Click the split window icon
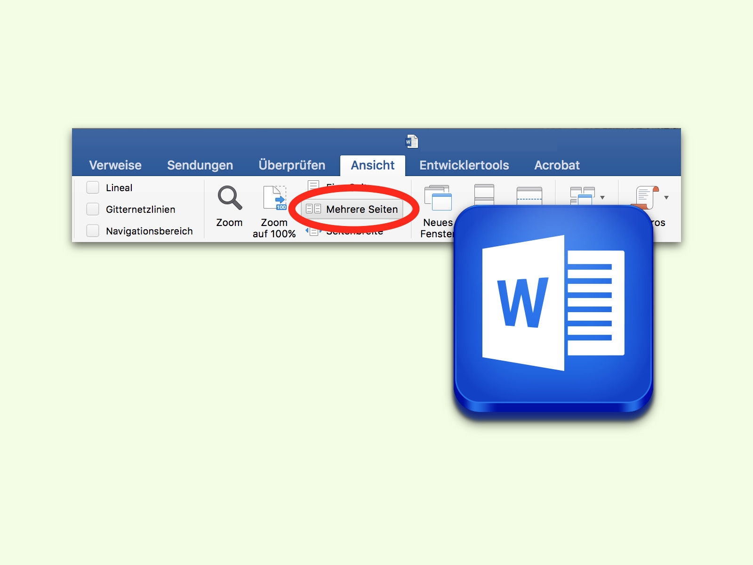 tap(529, 195)
